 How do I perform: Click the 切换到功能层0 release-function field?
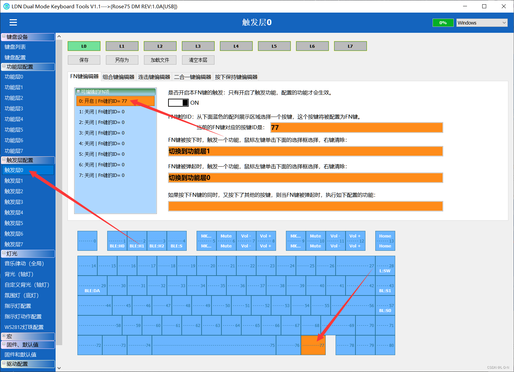click(305, 178)
